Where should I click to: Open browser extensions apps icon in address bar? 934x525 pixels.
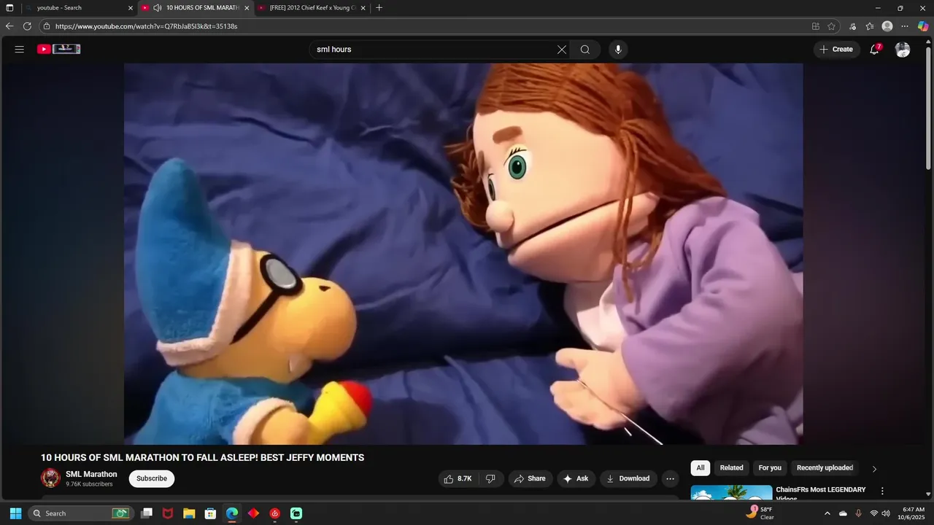click(x=815, y=26)
